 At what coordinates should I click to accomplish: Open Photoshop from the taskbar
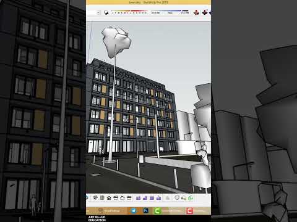point(146,211)
